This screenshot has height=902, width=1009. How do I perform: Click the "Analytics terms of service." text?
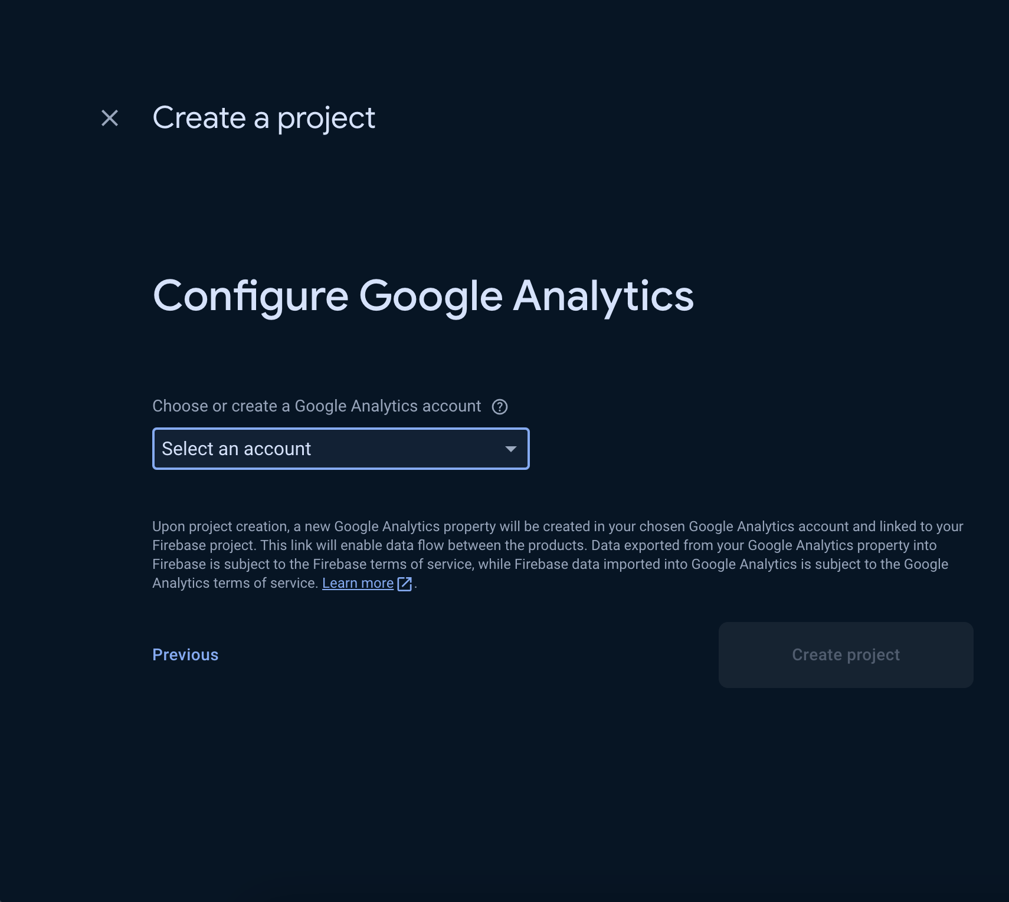[x=235, y=583]
